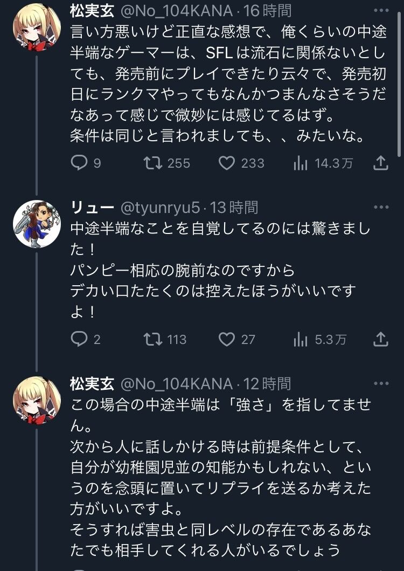Open 松実玄's avatar on first tweet
This screenshot has height=571, width=404.
coord(37,25)
